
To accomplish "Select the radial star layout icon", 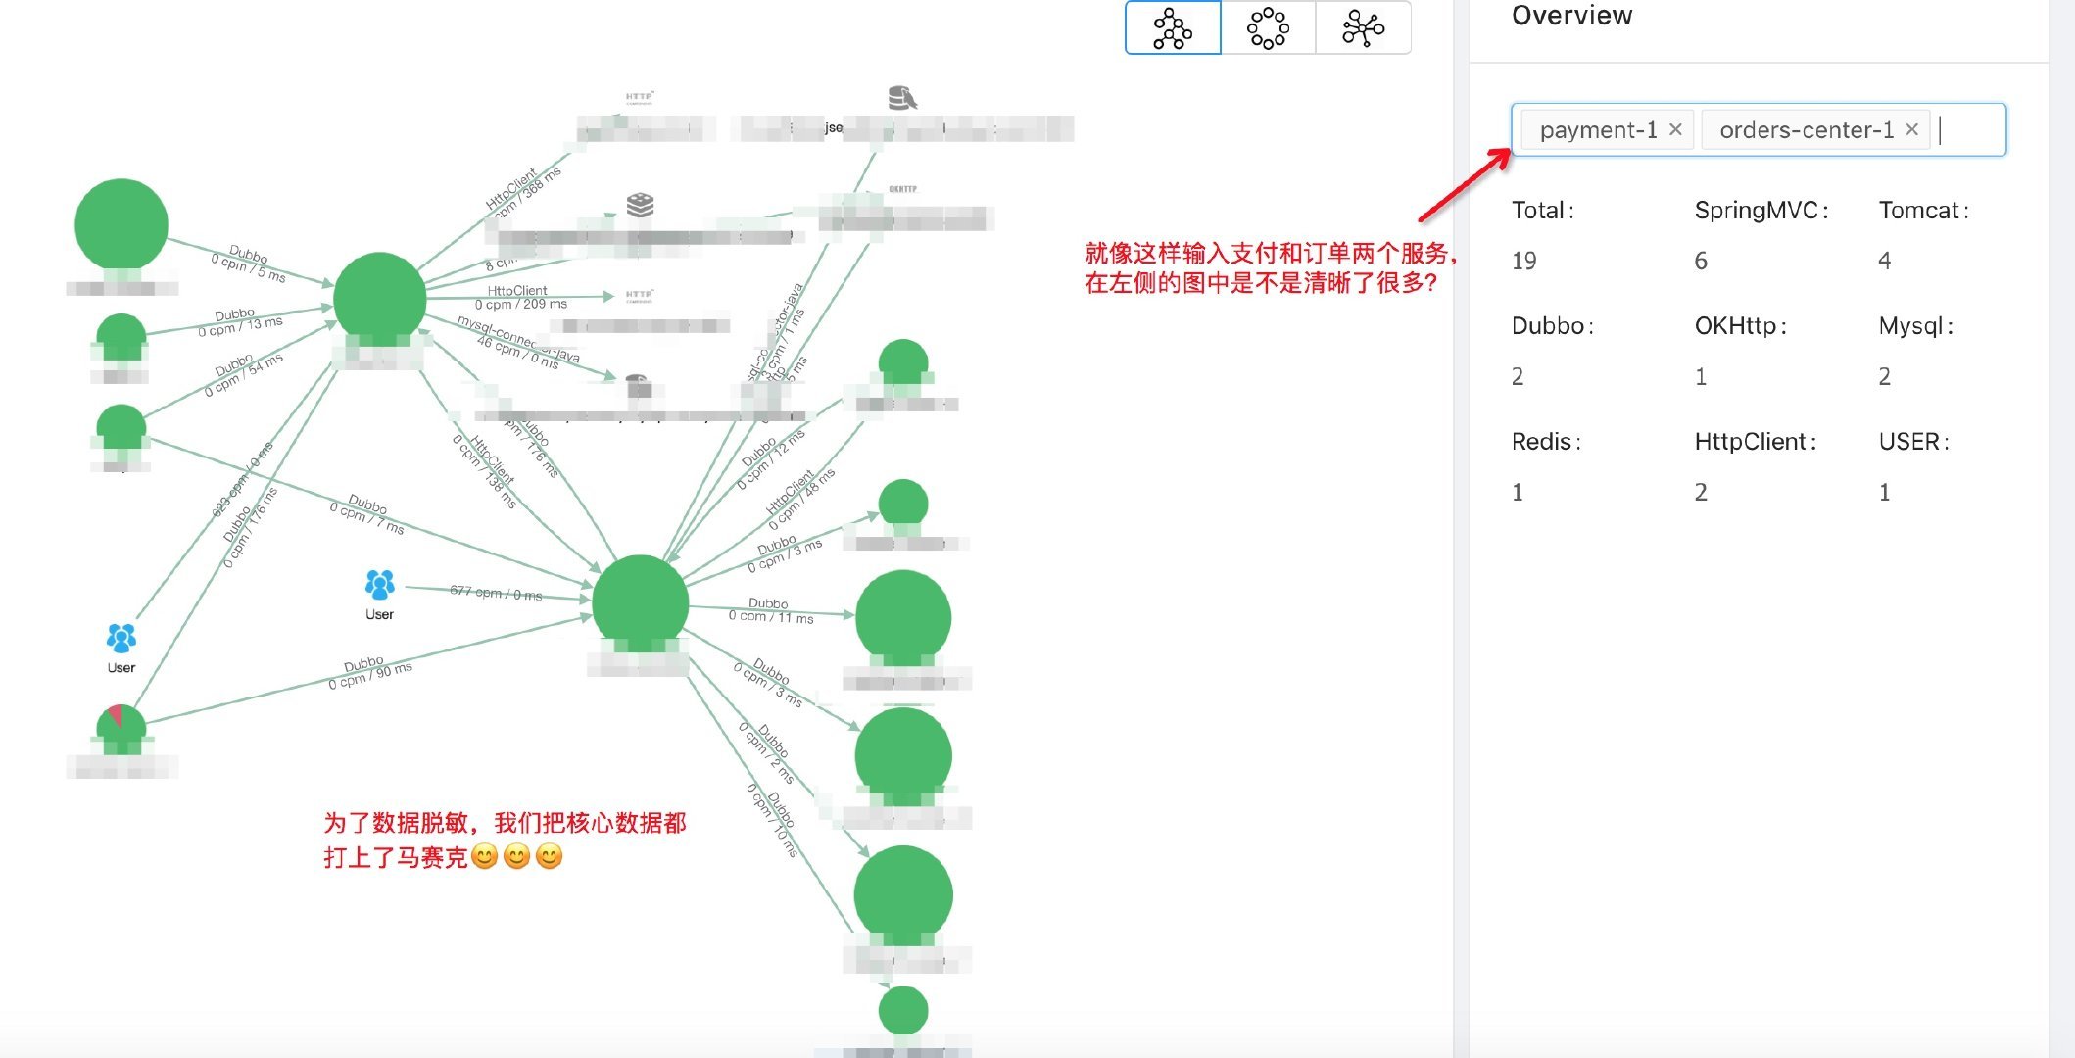I will (1363, 28).
